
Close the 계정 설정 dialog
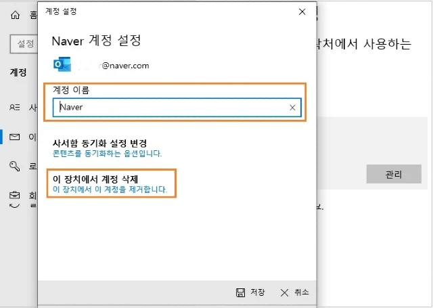[302, 12]
